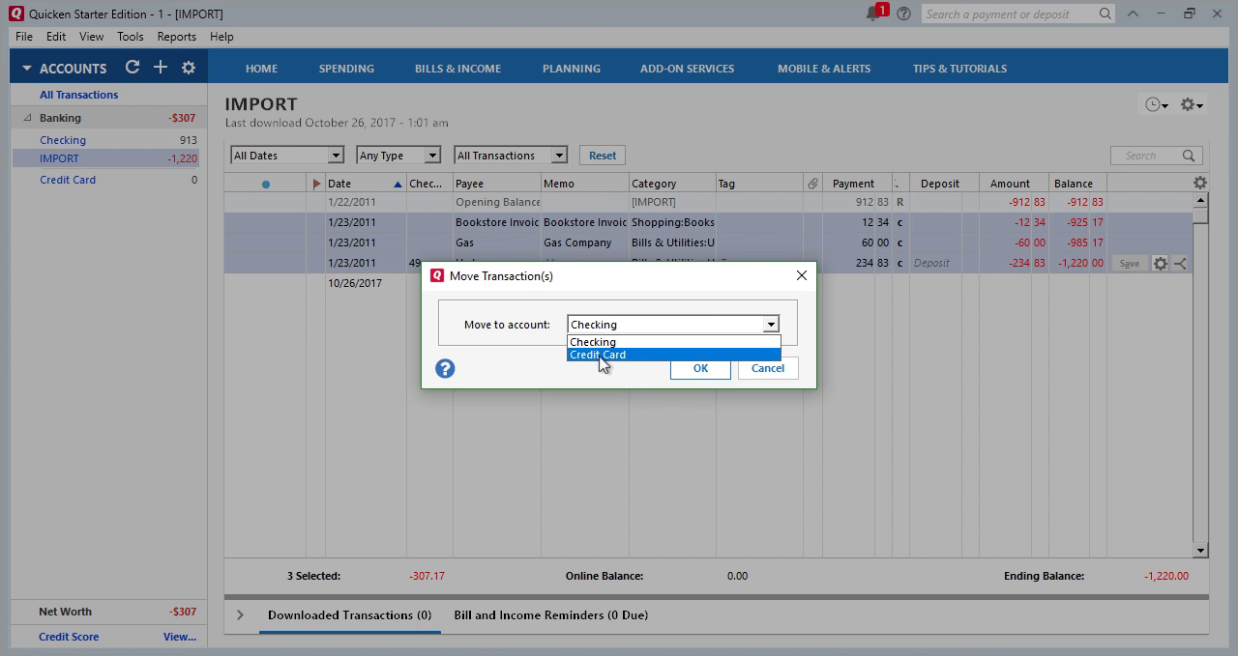
Task: Click the Credit Score link
Action: point(69,637)
